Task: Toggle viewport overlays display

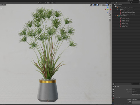Action: [x=97, y=5]
